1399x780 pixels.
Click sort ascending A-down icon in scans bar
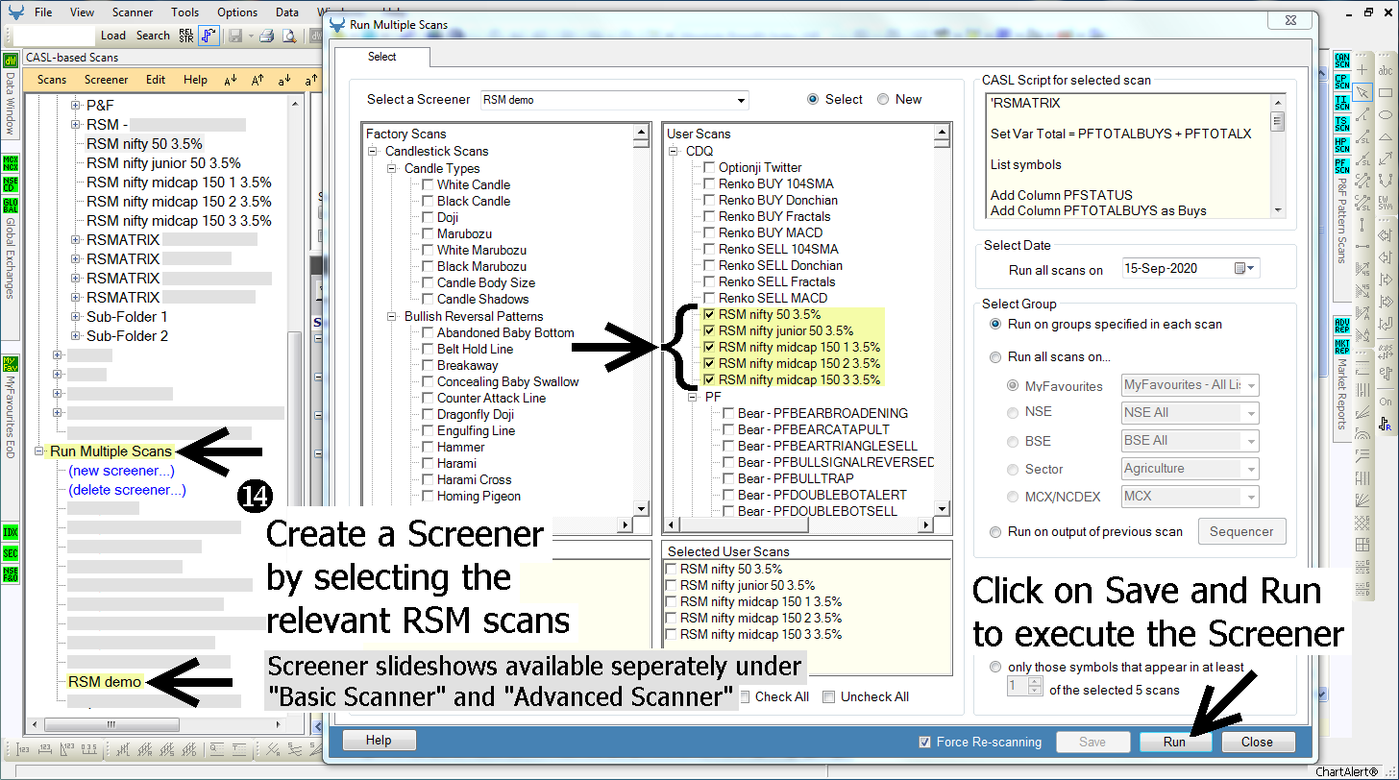[x=231, y=80]
